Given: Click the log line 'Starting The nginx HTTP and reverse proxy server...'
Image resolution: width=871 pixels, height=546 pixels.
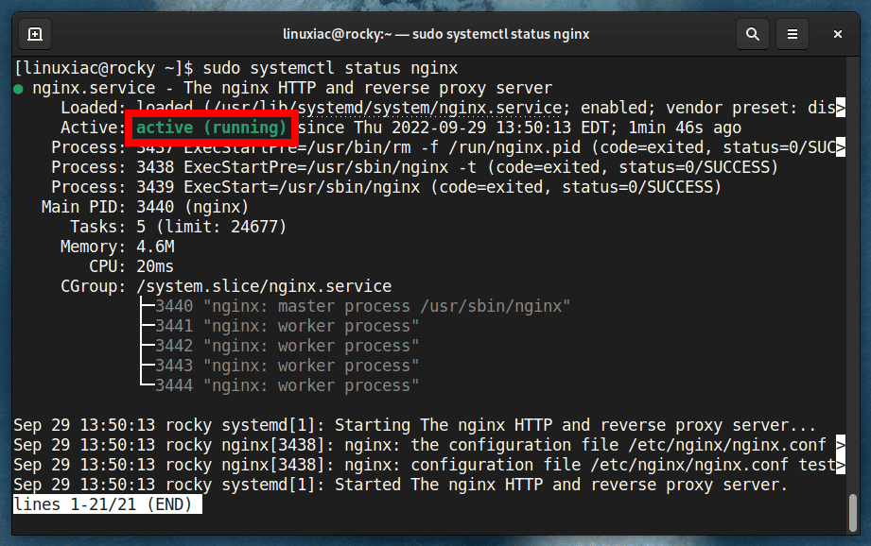Looking at the screenshot, I should pos(414,426).
